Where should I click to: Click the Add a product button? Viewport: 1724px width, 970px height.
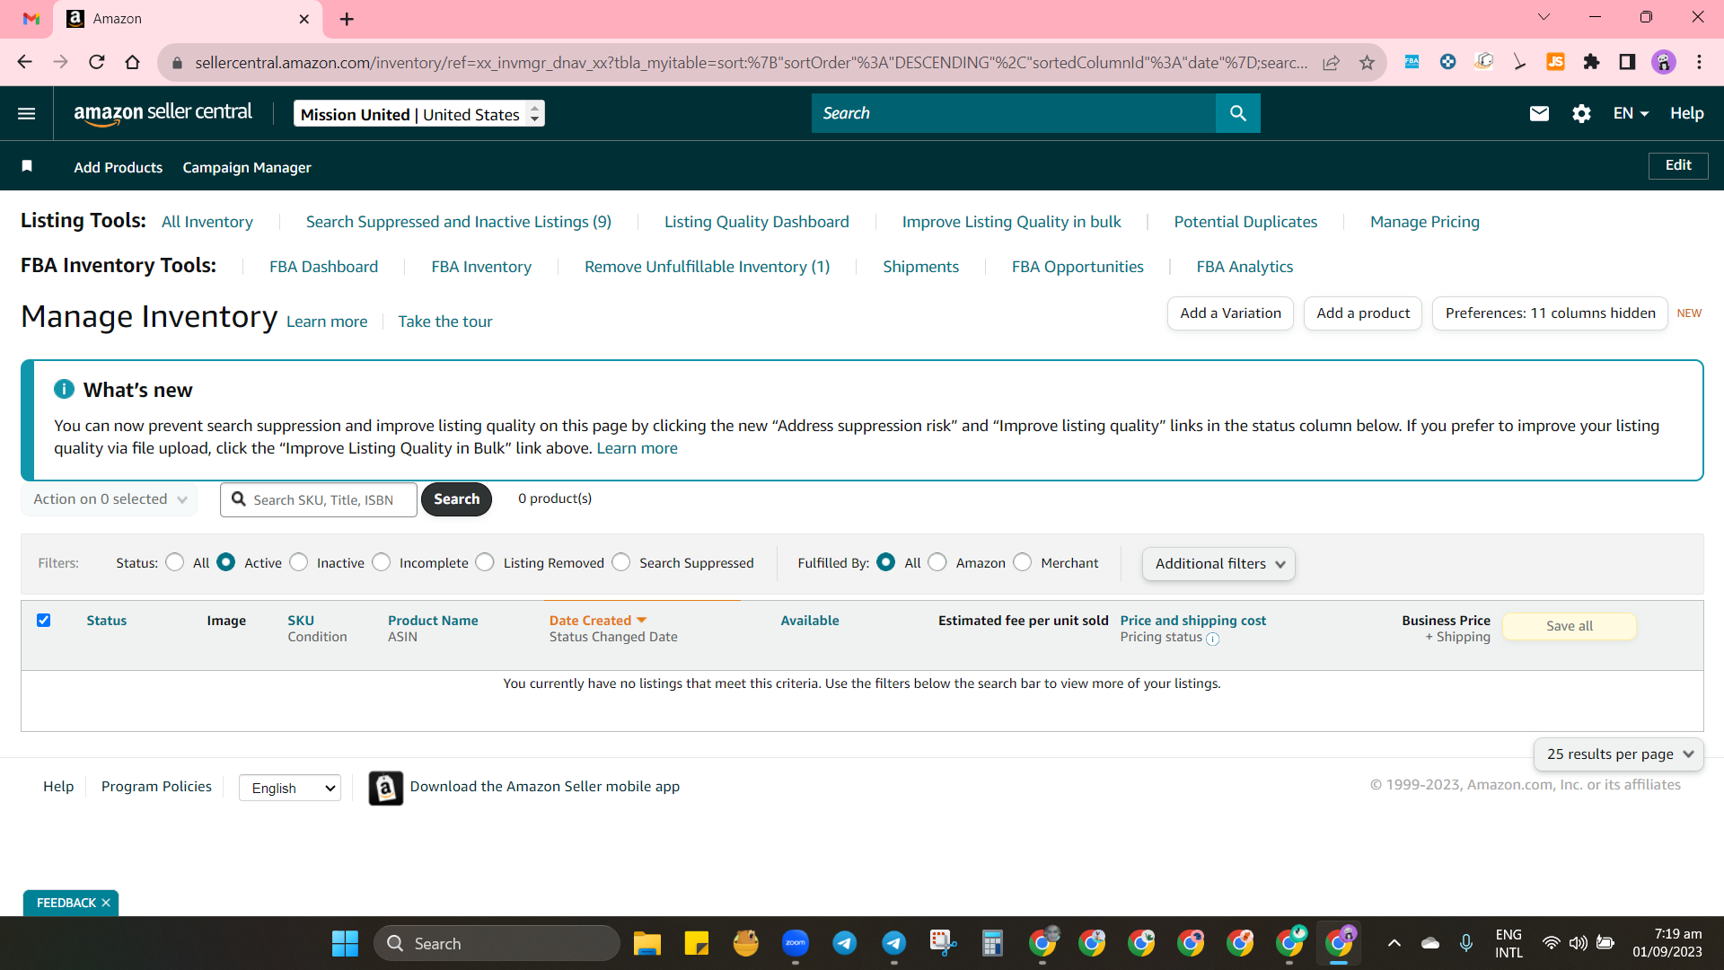[1363, 313]
